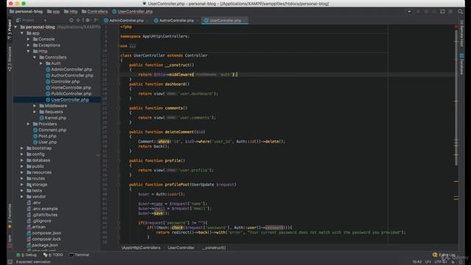Click the Run play button in toolbar
Screen dimensions: 471x265
pos(418,12)
